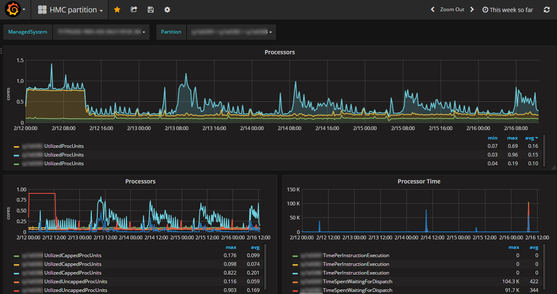
Task: Expand the Partition variable dropdown
Action: (x=231, y=32)
